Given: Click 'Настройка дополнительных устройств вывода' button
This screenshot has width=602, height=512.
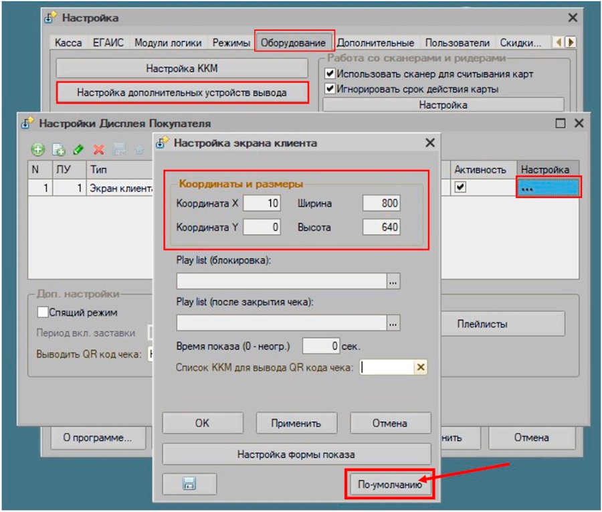Looking at the screenshot, I should pyautogui.click(x=182, y=92).
